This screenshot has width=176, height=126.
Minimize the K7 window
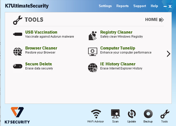click(x=165, y=7)
